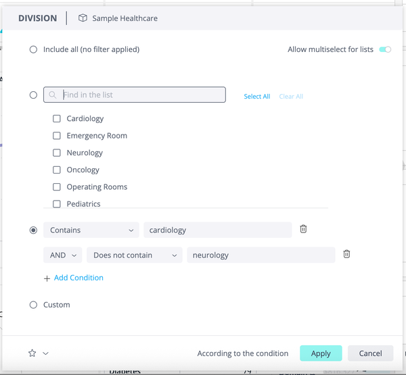Click the Sample Healthcare cube icon
This screenshot has height=375, width=406.
coord(83,18)
